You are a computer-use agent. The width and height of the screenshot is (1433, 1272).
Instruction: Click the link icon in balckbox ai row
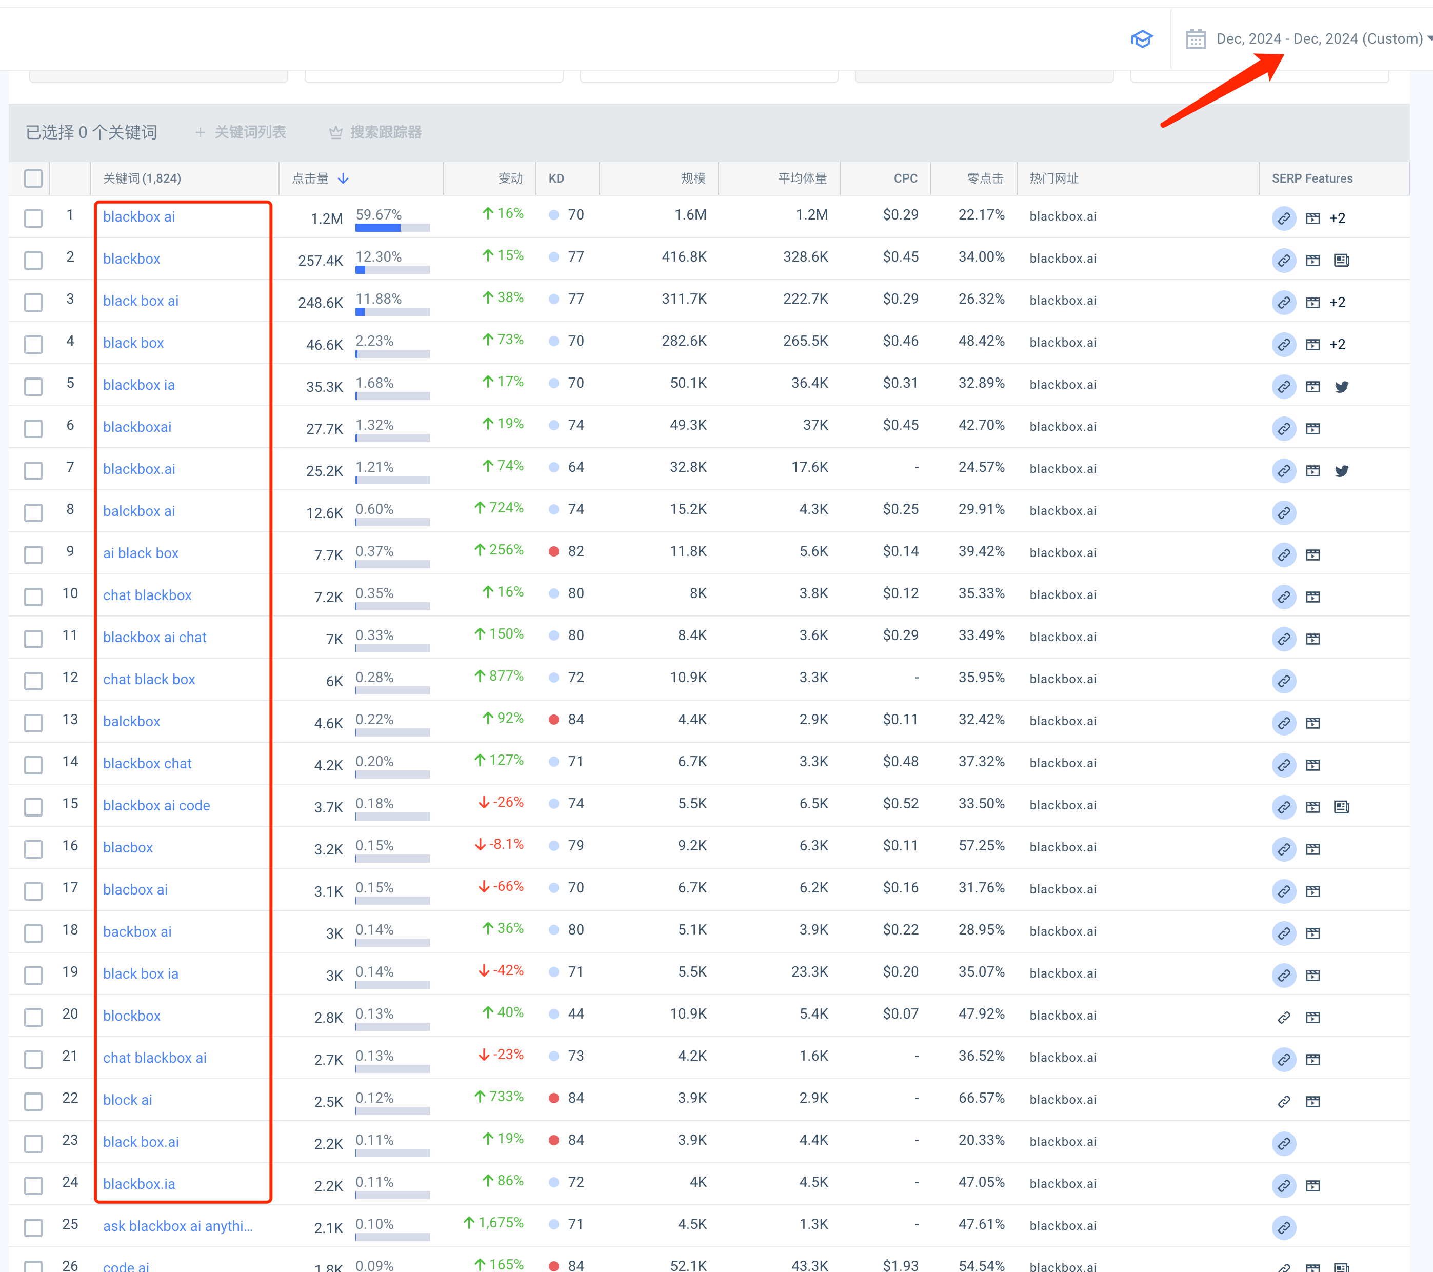coord(1284,513)
